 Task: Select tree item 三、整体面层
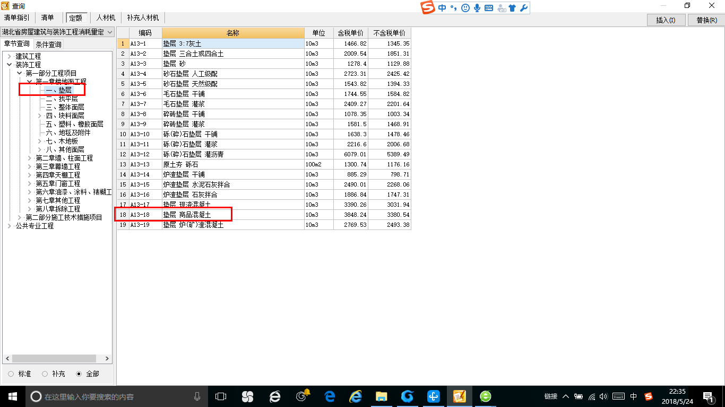pyautogui.click(x=65, y=107)
